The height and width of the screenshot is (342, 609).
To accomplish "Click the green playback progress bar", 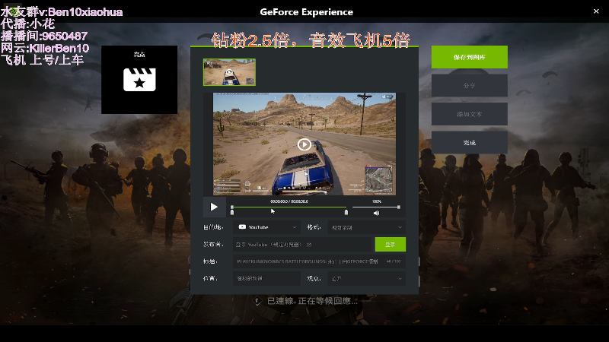I will tap(289, 207).
